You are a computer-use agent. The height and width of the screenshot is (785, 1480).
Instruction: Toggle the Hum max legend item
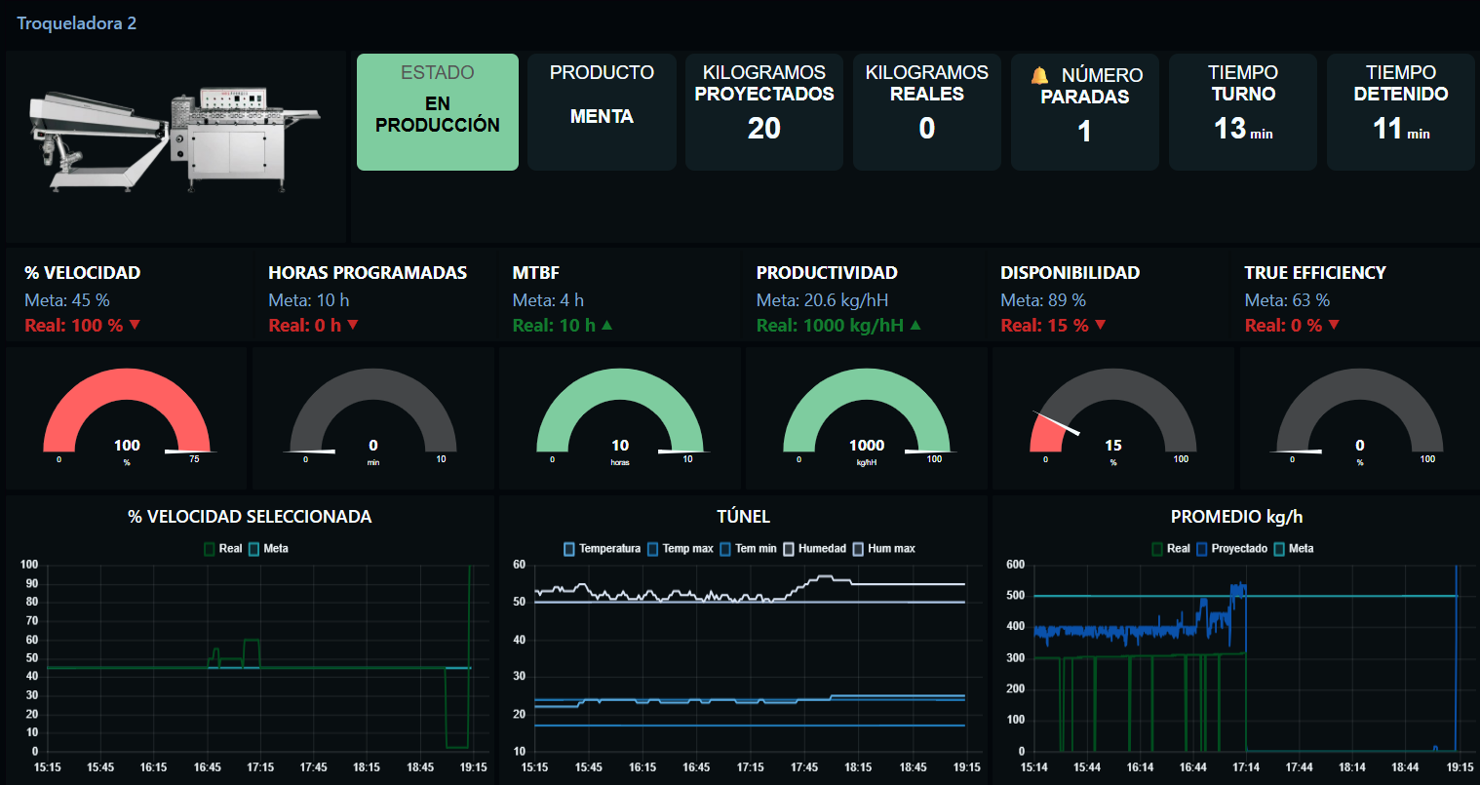pos(883,549)
